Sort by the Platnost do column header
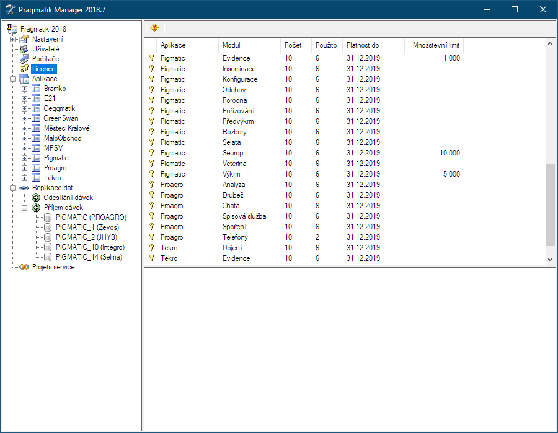 coord(373,45)
